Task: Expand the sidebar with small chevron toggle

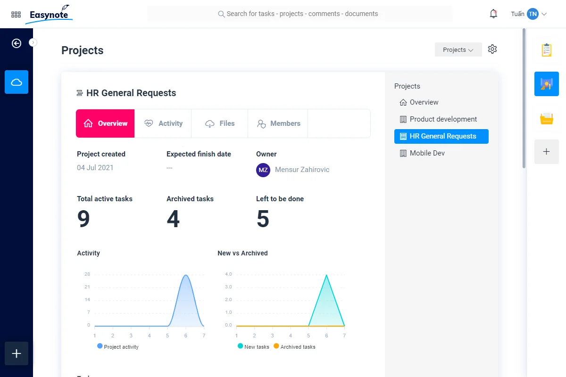Action: (x=33, y=42)
